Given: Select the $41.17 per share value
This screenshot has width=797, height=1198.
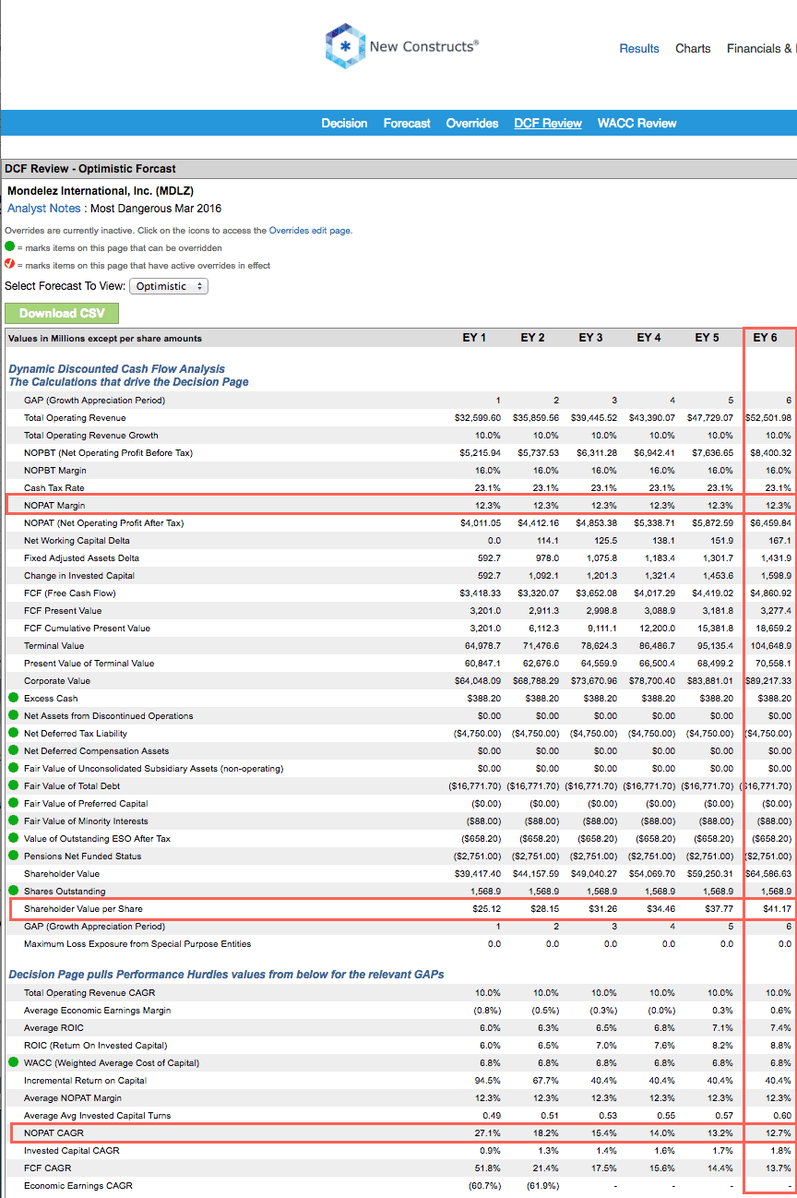Looking at the screenshot, I should (x=777, y=909).
